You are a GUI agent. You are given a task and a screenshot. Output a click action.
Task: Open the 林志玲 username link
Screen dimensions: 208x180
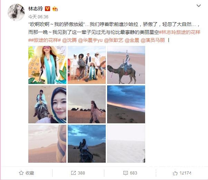coord(36,9)
